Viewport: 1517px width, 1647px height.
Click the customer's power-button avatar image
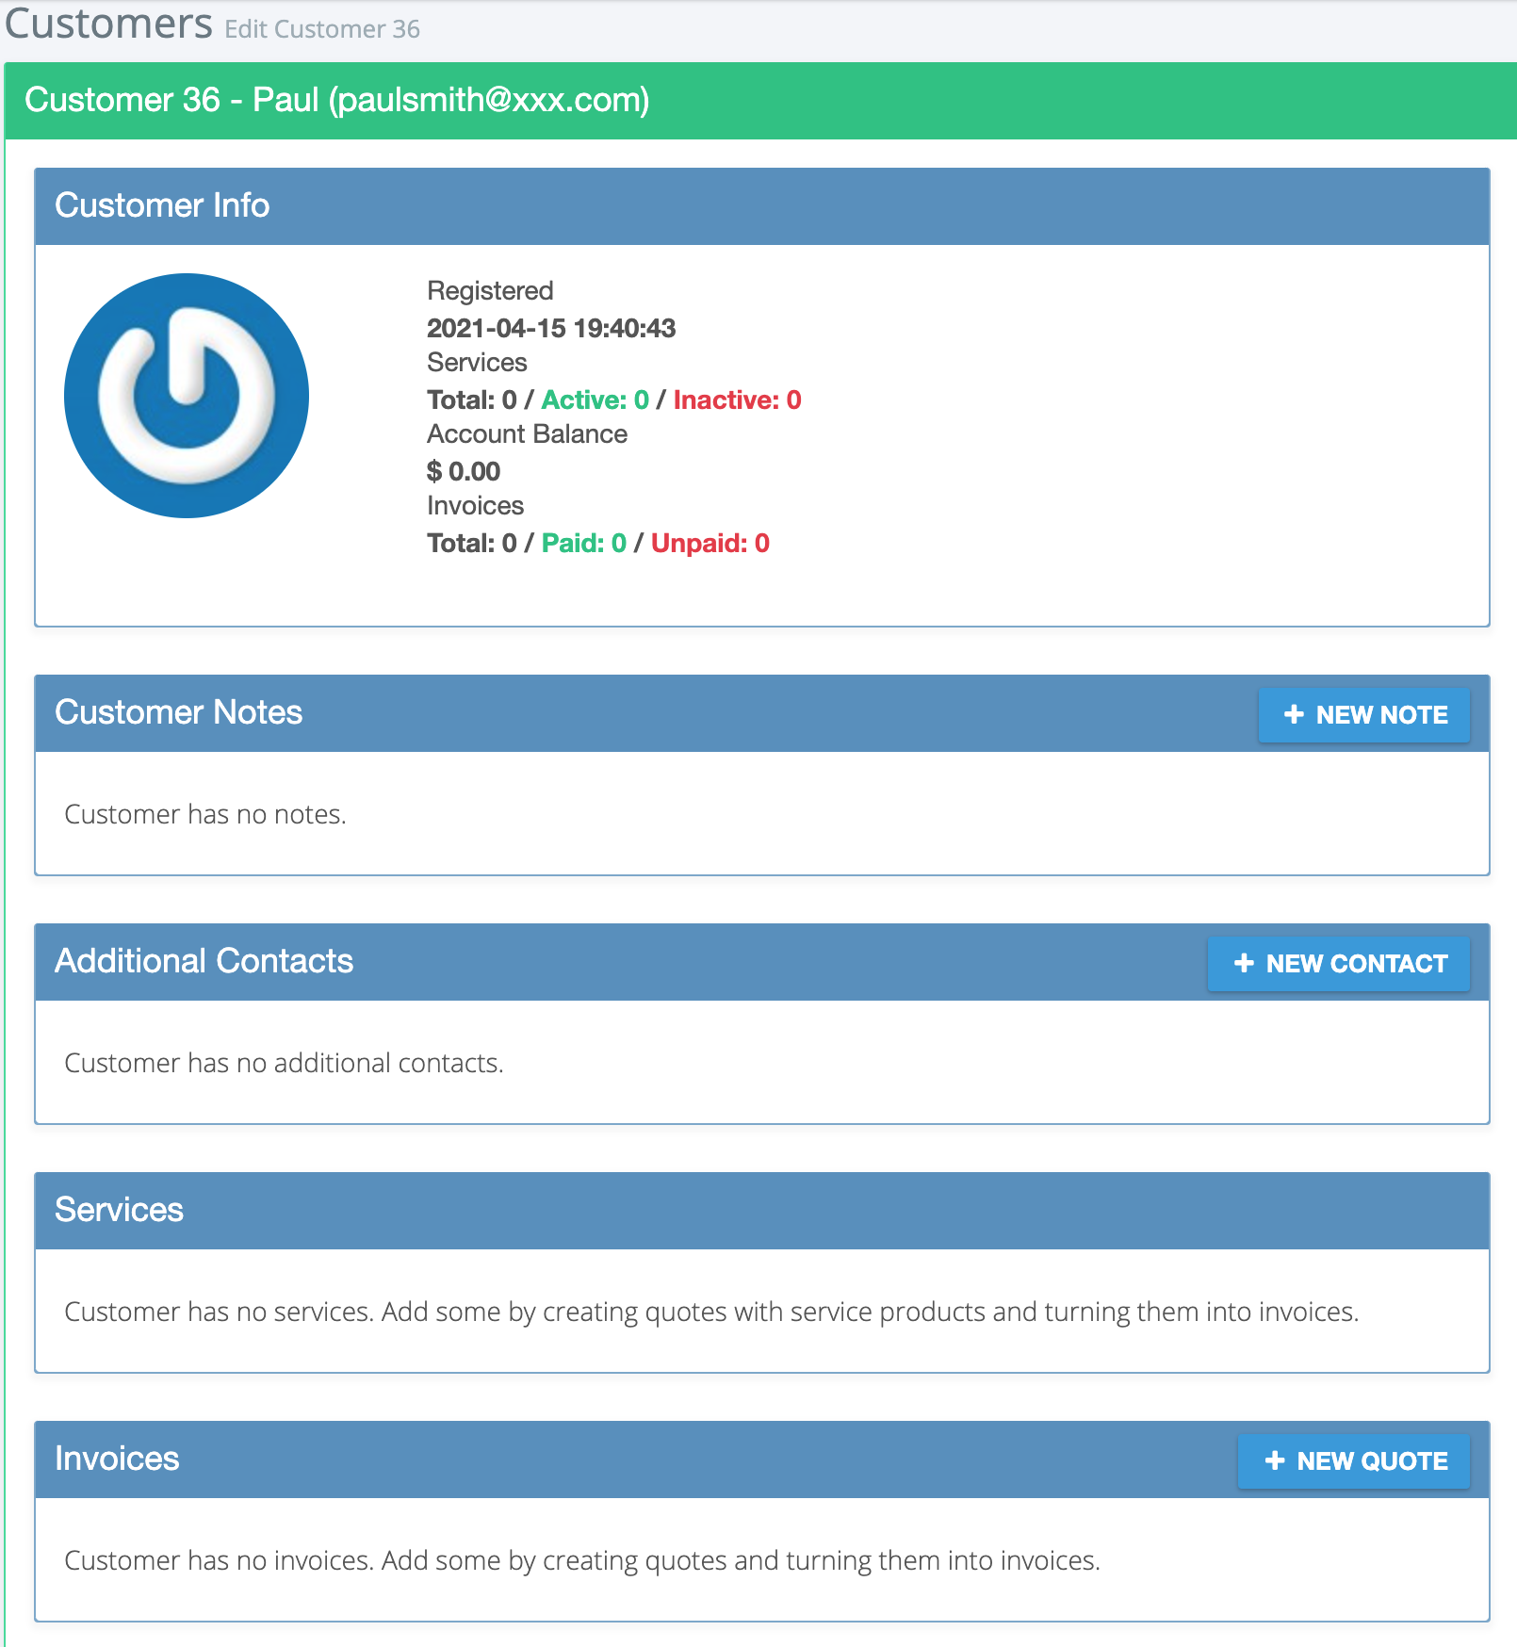(186, 396)
